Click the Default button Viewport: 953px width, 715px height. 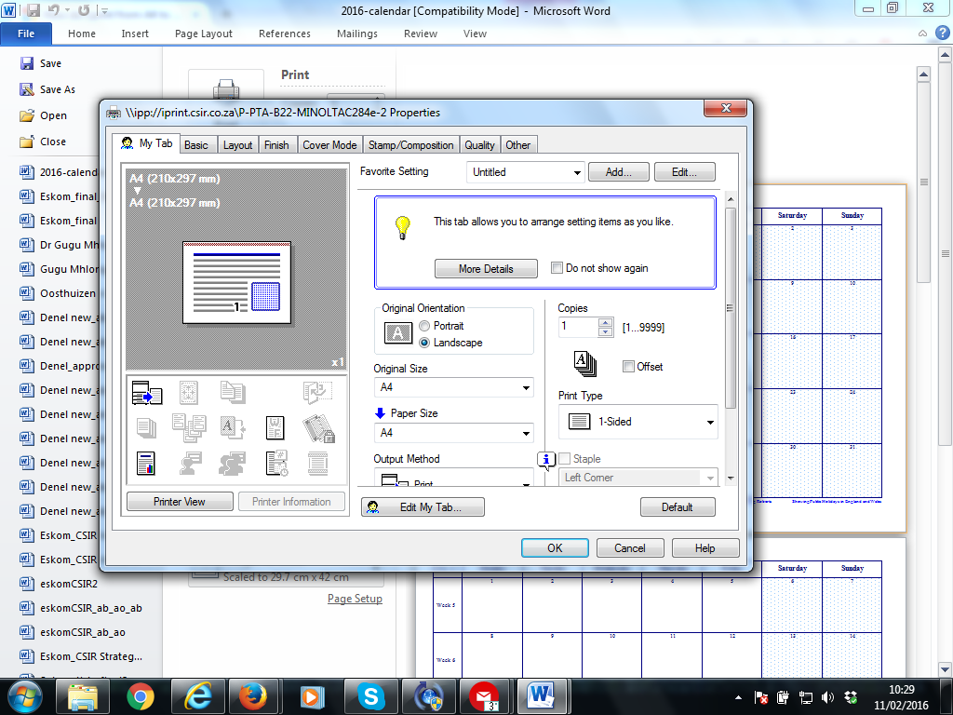click(678, 507)
